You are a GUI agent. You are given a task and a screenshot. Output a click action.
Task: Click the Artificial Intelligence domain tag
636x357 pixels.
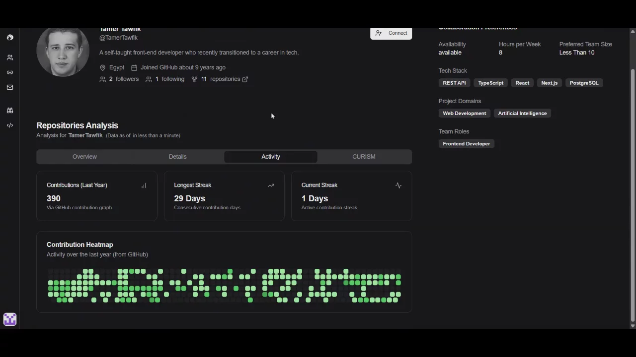(x=522, y=114)
